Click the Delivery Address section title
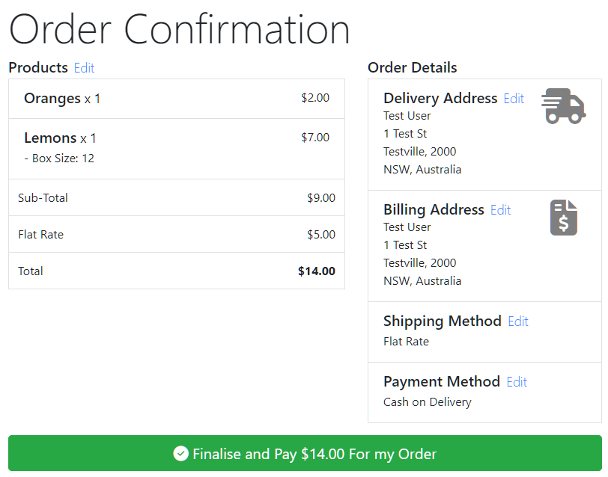This screenshot has width=608, height=477. point(440,99)
